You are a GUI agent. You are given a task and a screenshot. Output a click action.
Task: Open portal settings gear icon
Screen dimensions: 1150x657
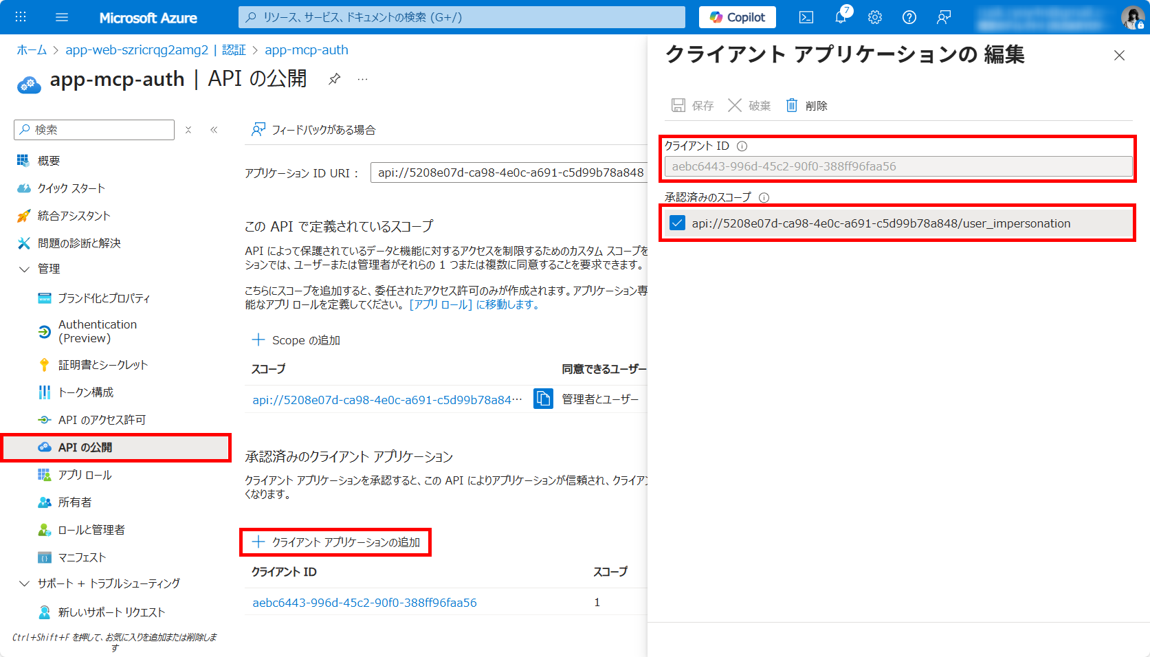click(x=875, y=17)
